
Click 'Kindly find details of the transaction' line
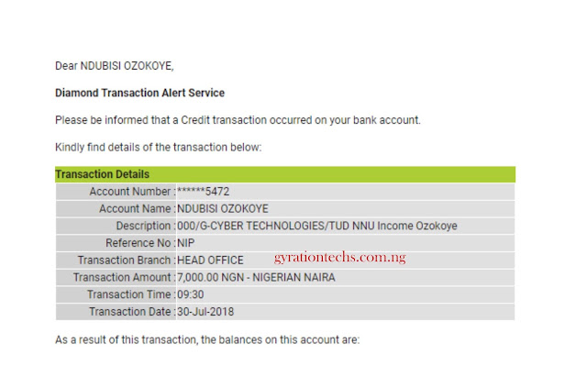point(158,147)
